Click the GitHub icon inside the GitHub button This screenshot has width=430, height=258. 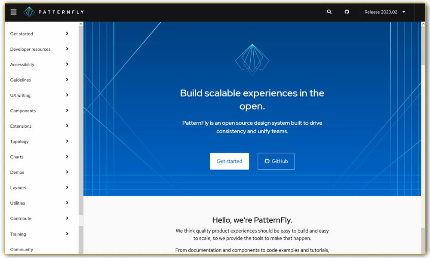267,161
